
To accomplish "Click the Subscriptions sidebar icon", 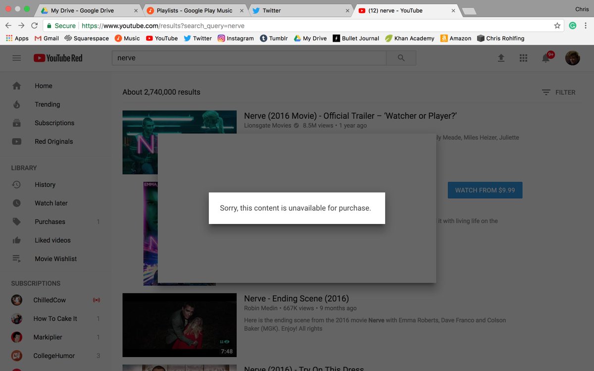I will pyautogui.click(x=17, y=123).
